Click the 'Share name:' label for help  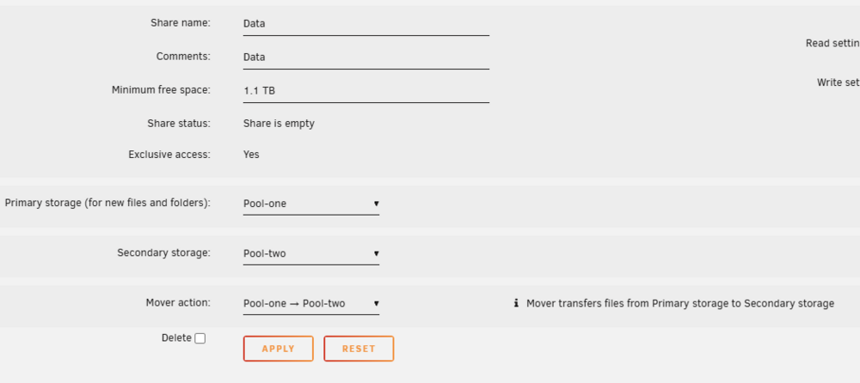pyautogui.click(x=181, y=23)
